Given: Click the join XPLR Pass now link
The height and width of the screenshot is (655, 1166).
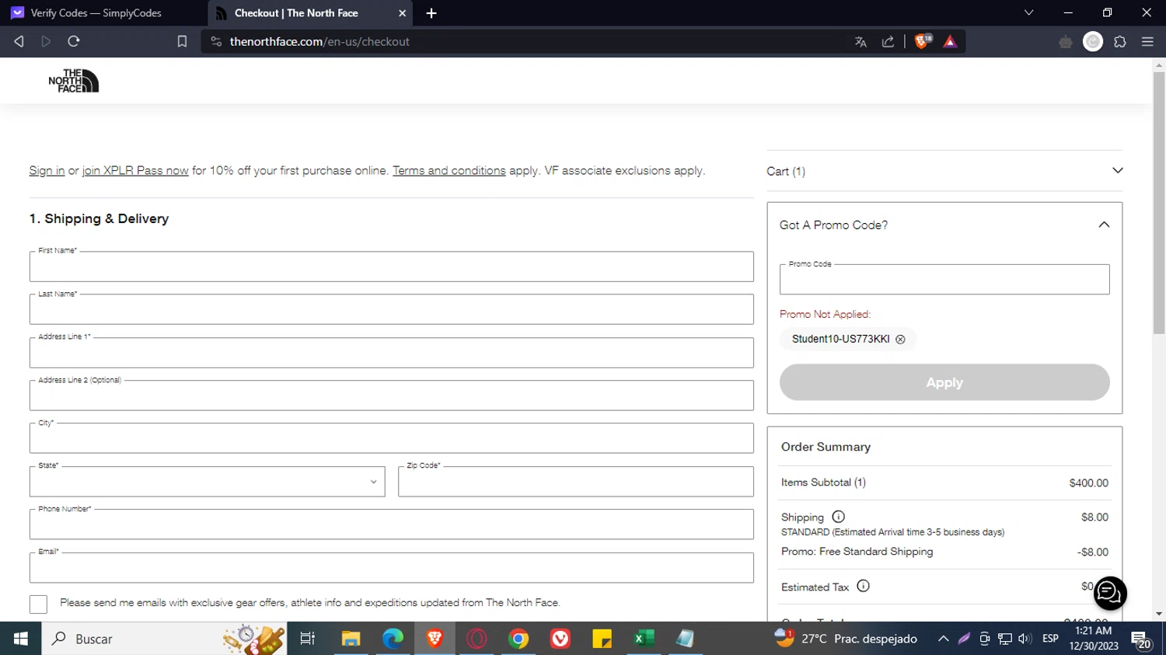Looking at the screenshot, I should coord(135,171).
